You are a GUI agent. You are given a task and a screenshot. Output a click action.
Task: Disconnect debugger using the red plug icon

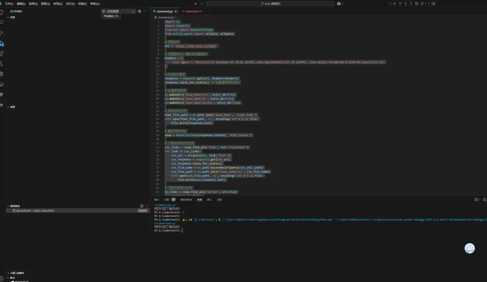(x=422, y=4)
